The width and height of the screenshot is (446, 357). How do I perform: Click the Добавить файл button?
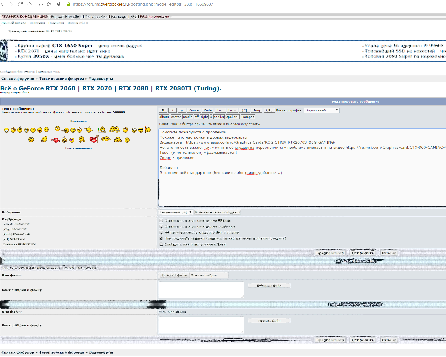click(269, 285)
